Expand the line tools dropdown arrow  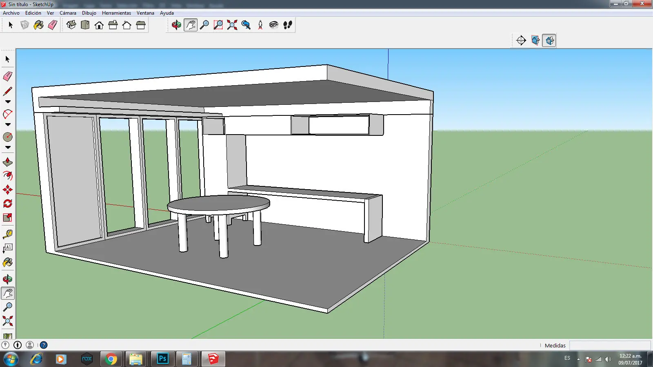pyautogui.click(x=7, y=102)
